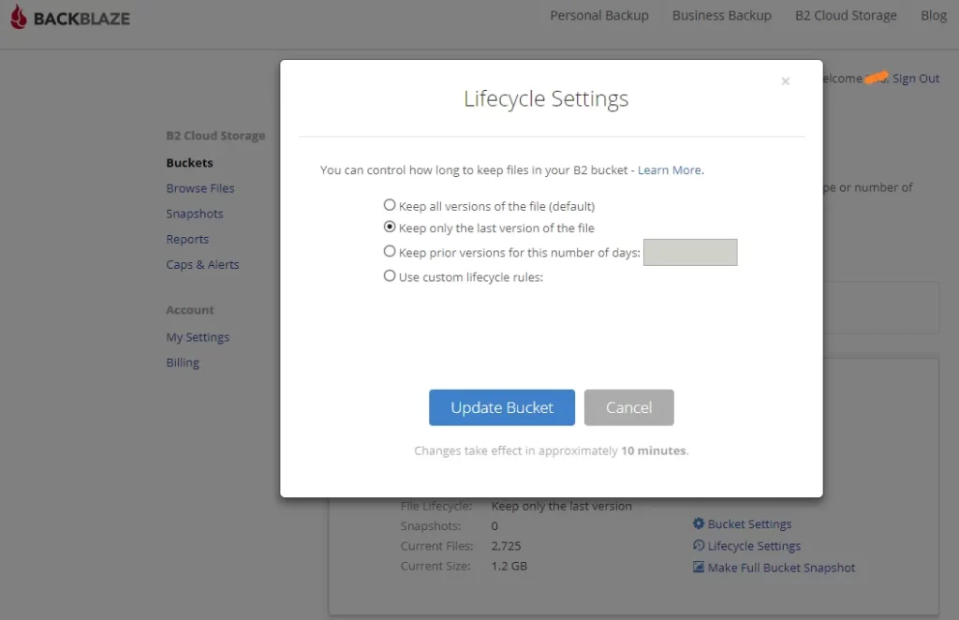Screen dimensions: 959x620
Task: Open Personal Backup in top navigation
Action: click(x=598, y=15)
